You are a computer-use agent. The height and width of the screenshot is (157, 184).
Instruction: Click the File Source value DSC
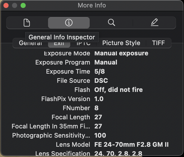point(101,81)
